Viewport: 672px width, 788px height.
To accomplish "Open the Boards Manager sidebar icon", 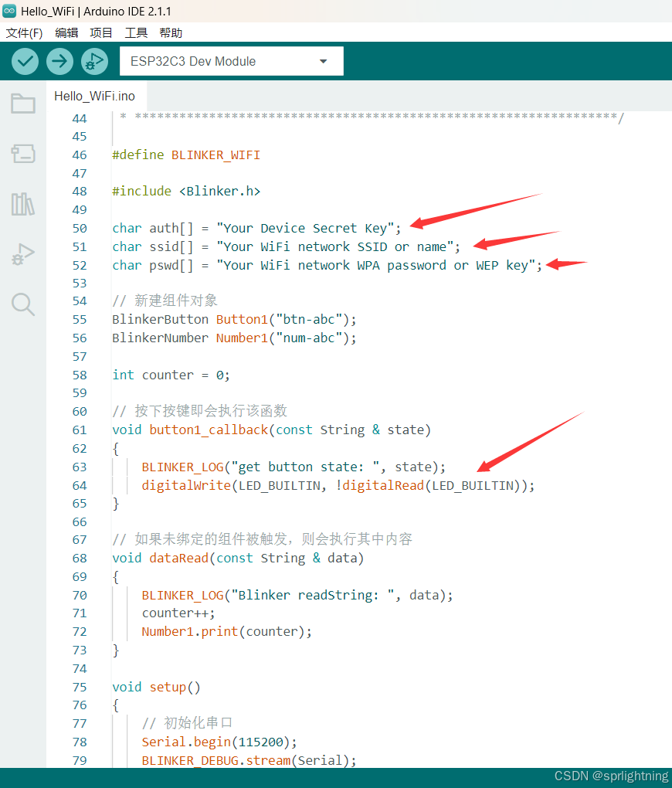I will click(23, 153).
